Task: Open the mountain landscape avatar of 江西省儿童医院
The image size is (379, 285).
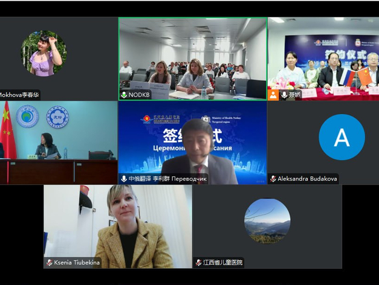Action: [x=267, y=221]
